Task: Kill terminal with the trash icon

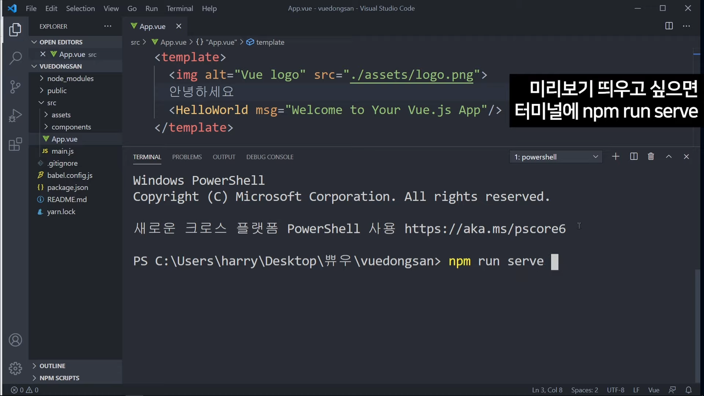Action: pyautogui.click(x=651, y=157)
